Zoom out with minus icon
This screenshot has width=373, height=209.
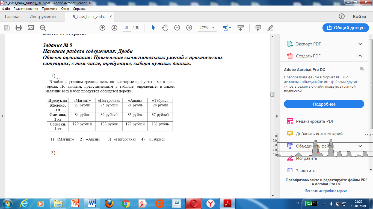(177, 28)
